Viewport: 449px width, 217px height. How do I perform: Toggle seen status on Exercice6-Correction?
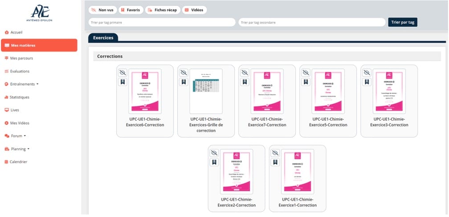point(122,72)
